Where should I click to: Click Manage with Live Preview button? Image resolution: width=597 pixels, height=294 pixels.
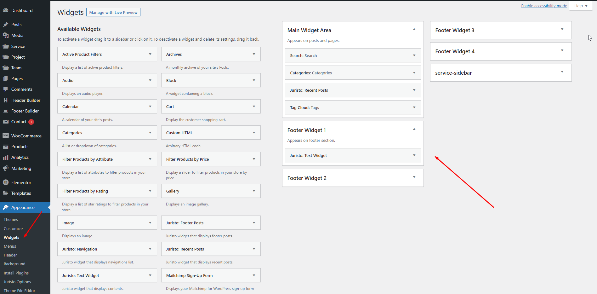pos(113,12)
